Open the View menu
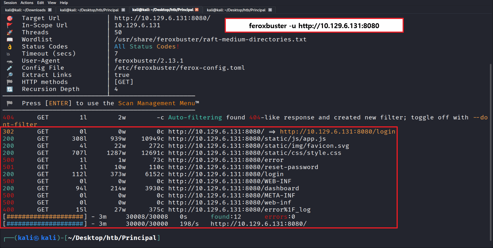493x248 pixels. click(x=52, y=3)
